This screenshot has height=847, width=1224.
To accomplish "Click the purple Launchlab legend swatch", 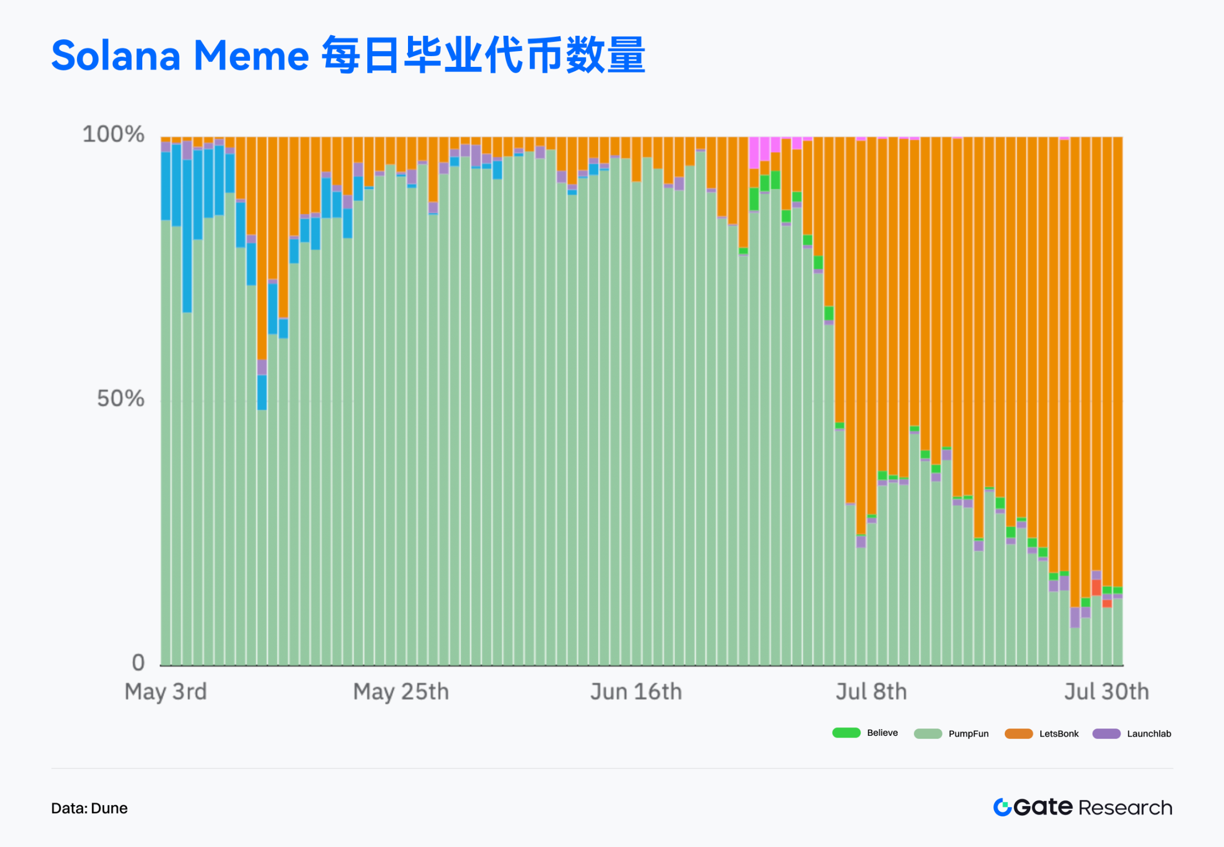I will (1106, 734).
